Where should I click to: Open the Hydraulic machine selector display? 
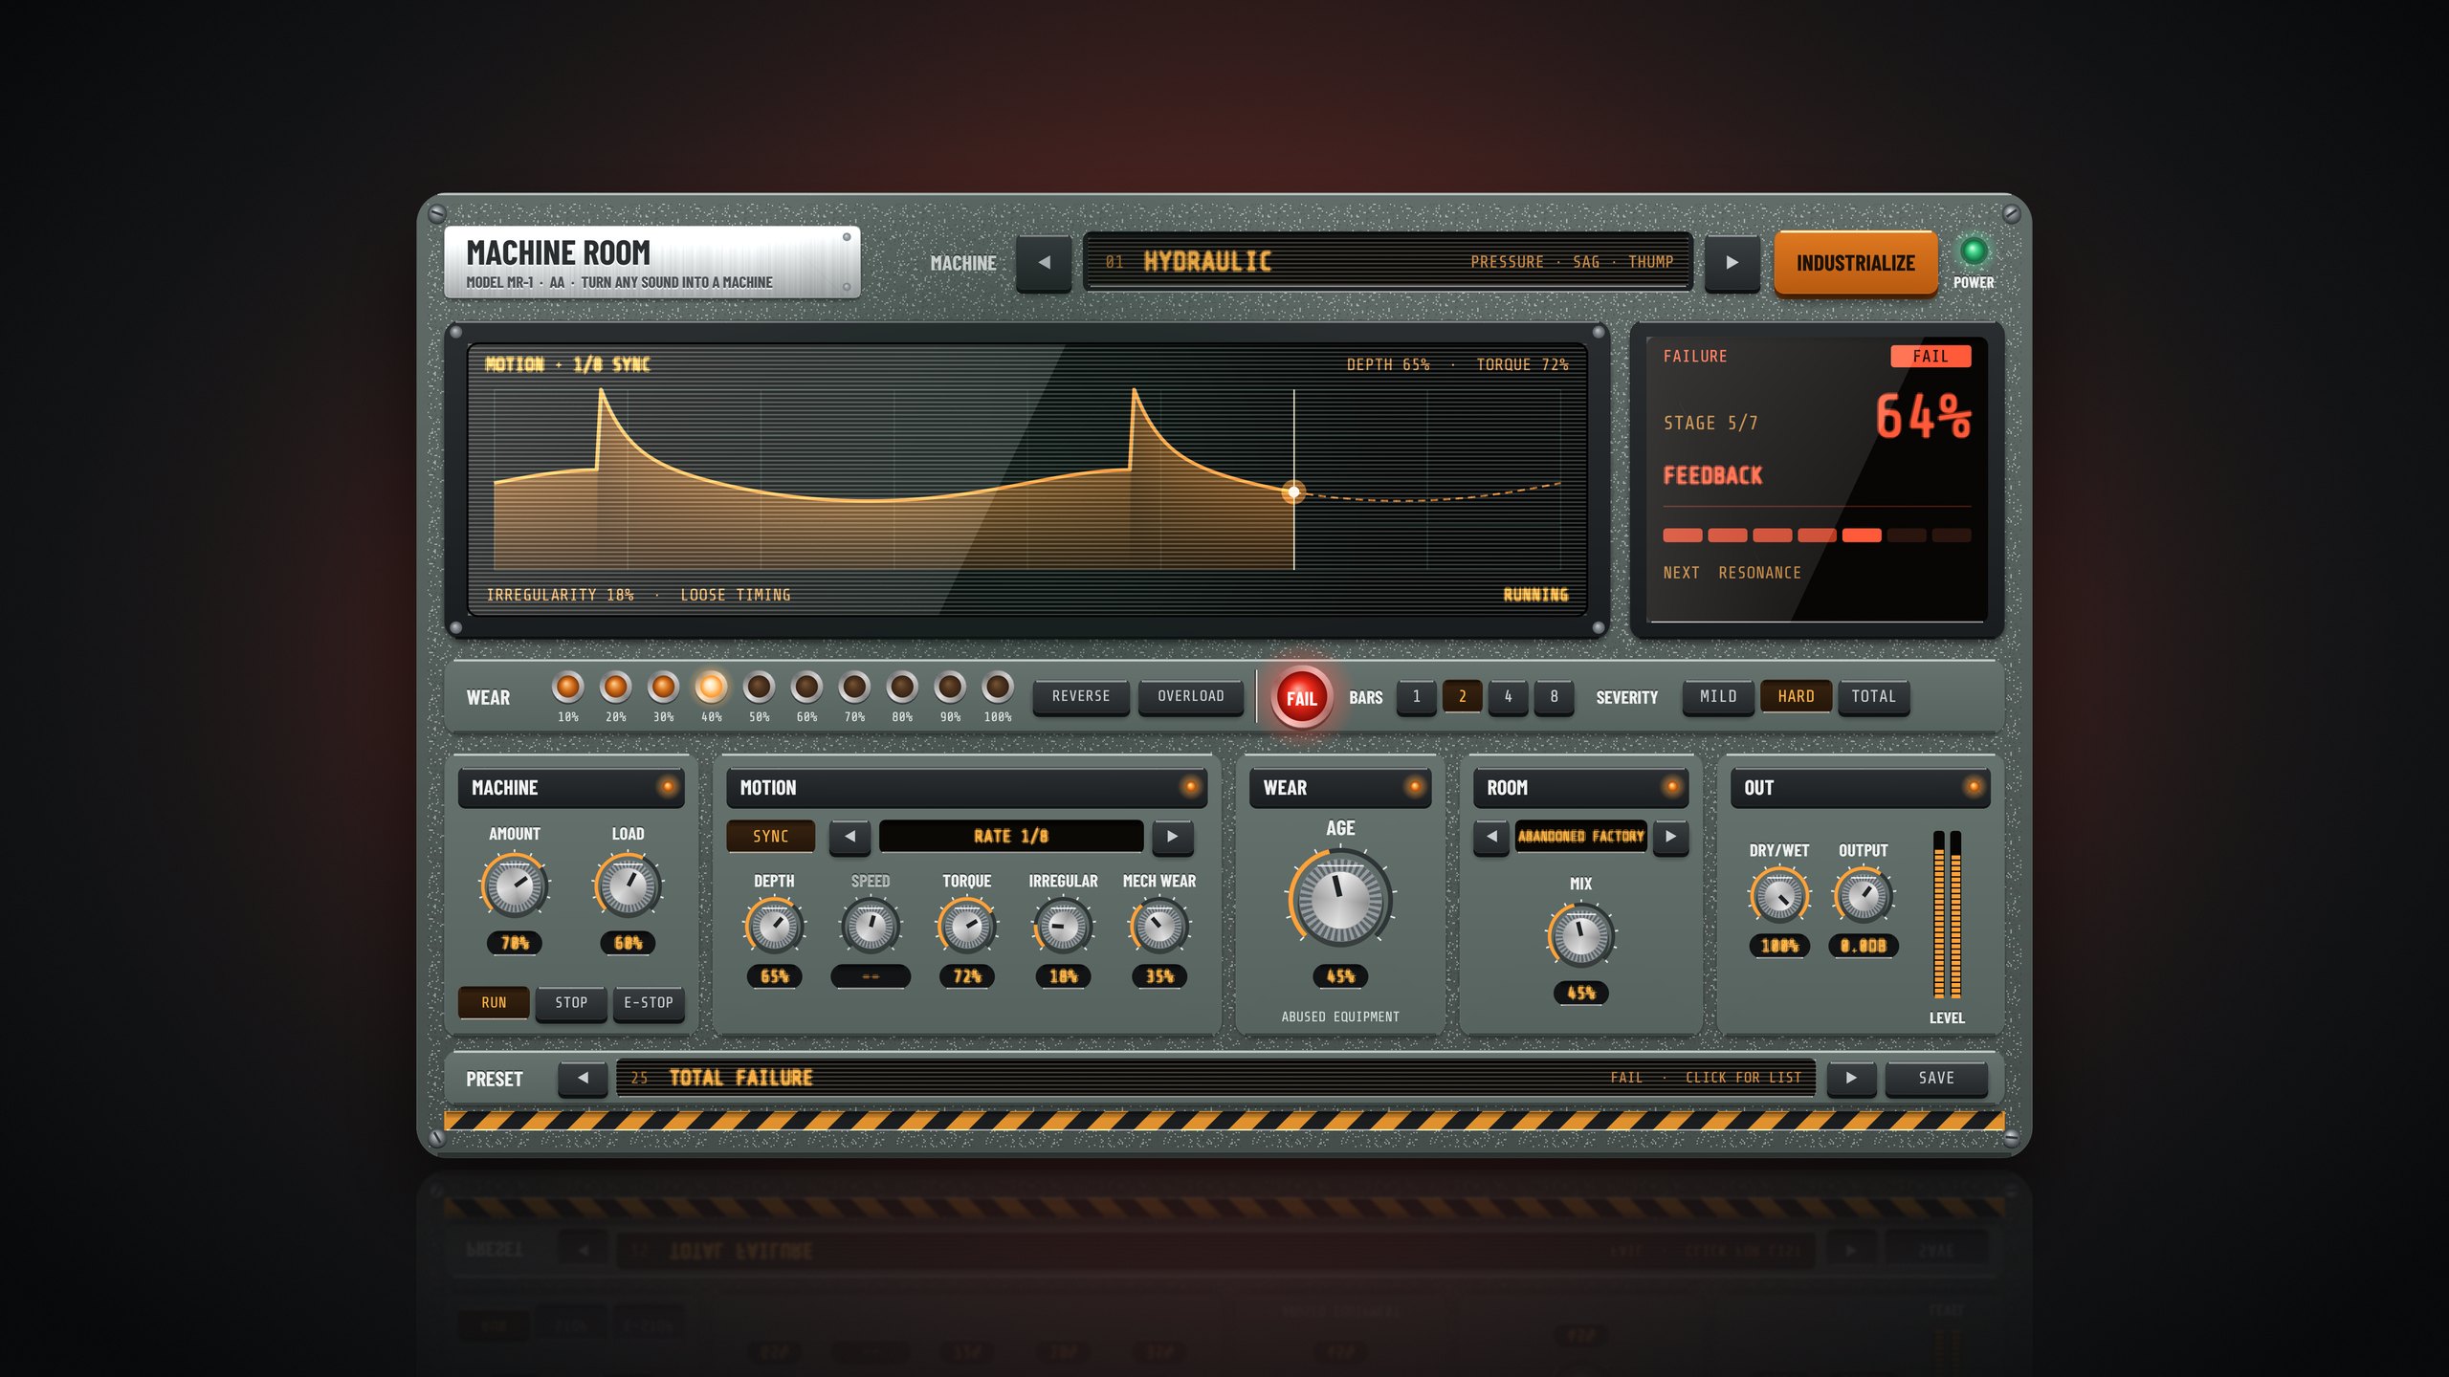1387,262
